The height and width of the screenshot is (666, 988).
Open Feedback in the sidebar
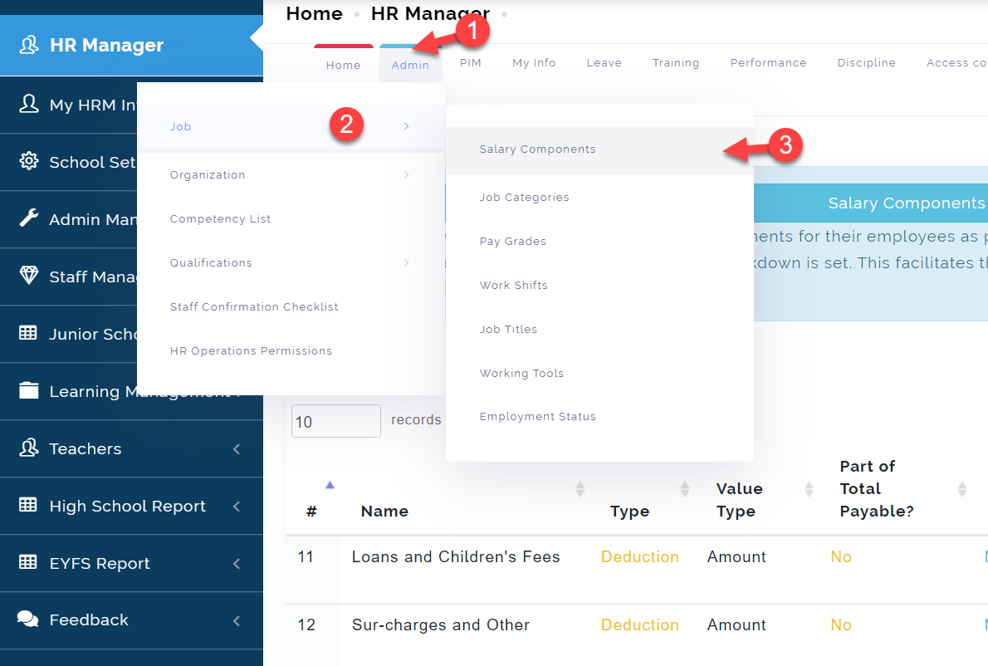point(131,620)
